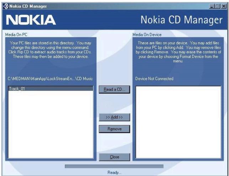
Task: Select Track_01 in the PC media list
Action: [51, 89]
